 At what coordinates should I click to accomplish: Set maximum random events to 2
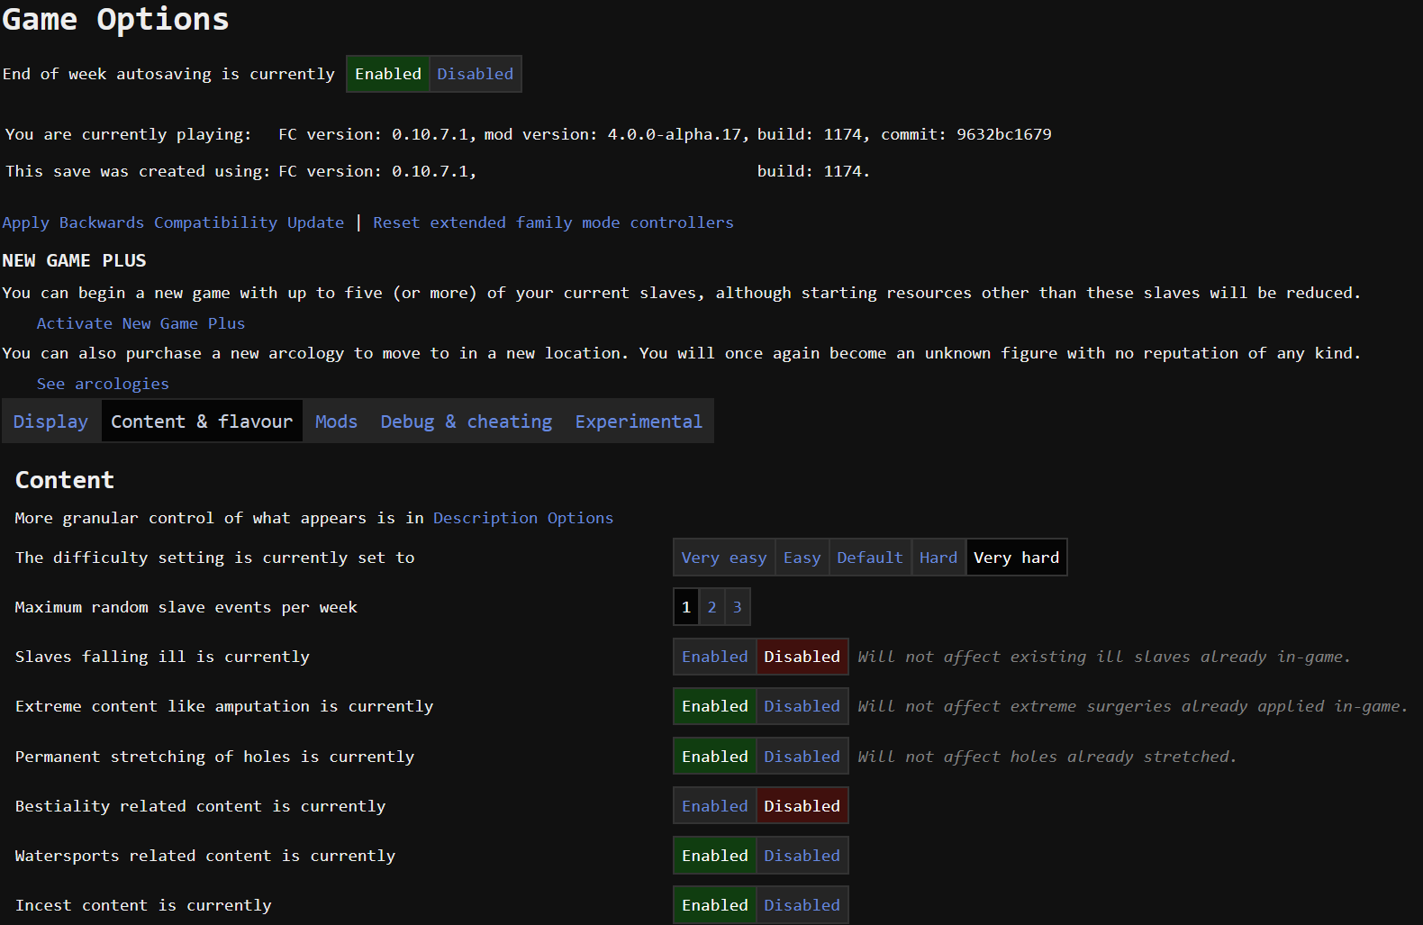click(711, 607)
